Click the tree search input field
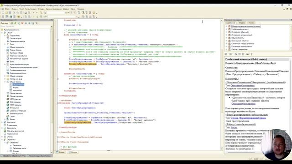This screenshot has height=164, width=292. [x=25, y=26]
